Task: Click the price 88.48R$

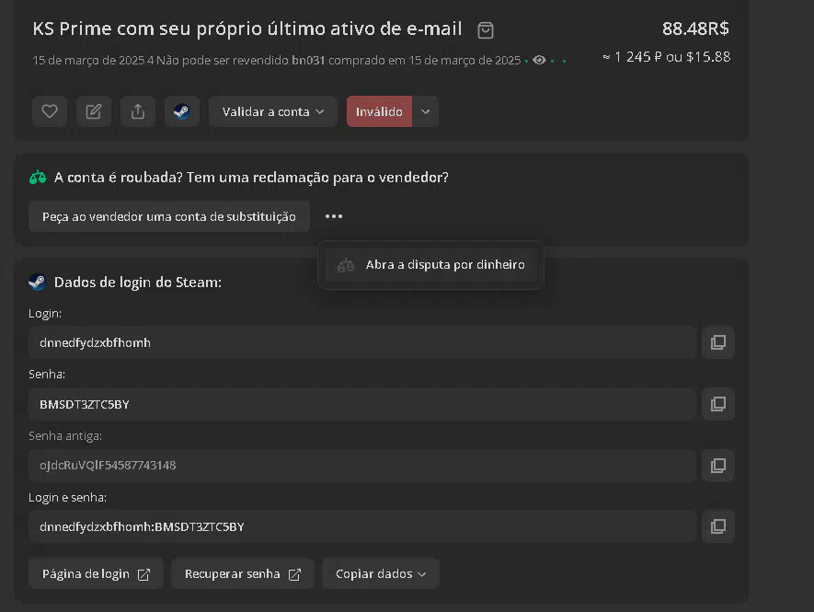Action: pos(695,29)
